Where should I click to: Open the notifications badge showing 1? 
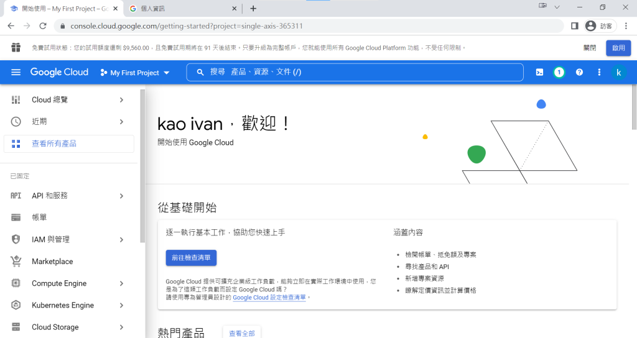click(x=559, y=72)
